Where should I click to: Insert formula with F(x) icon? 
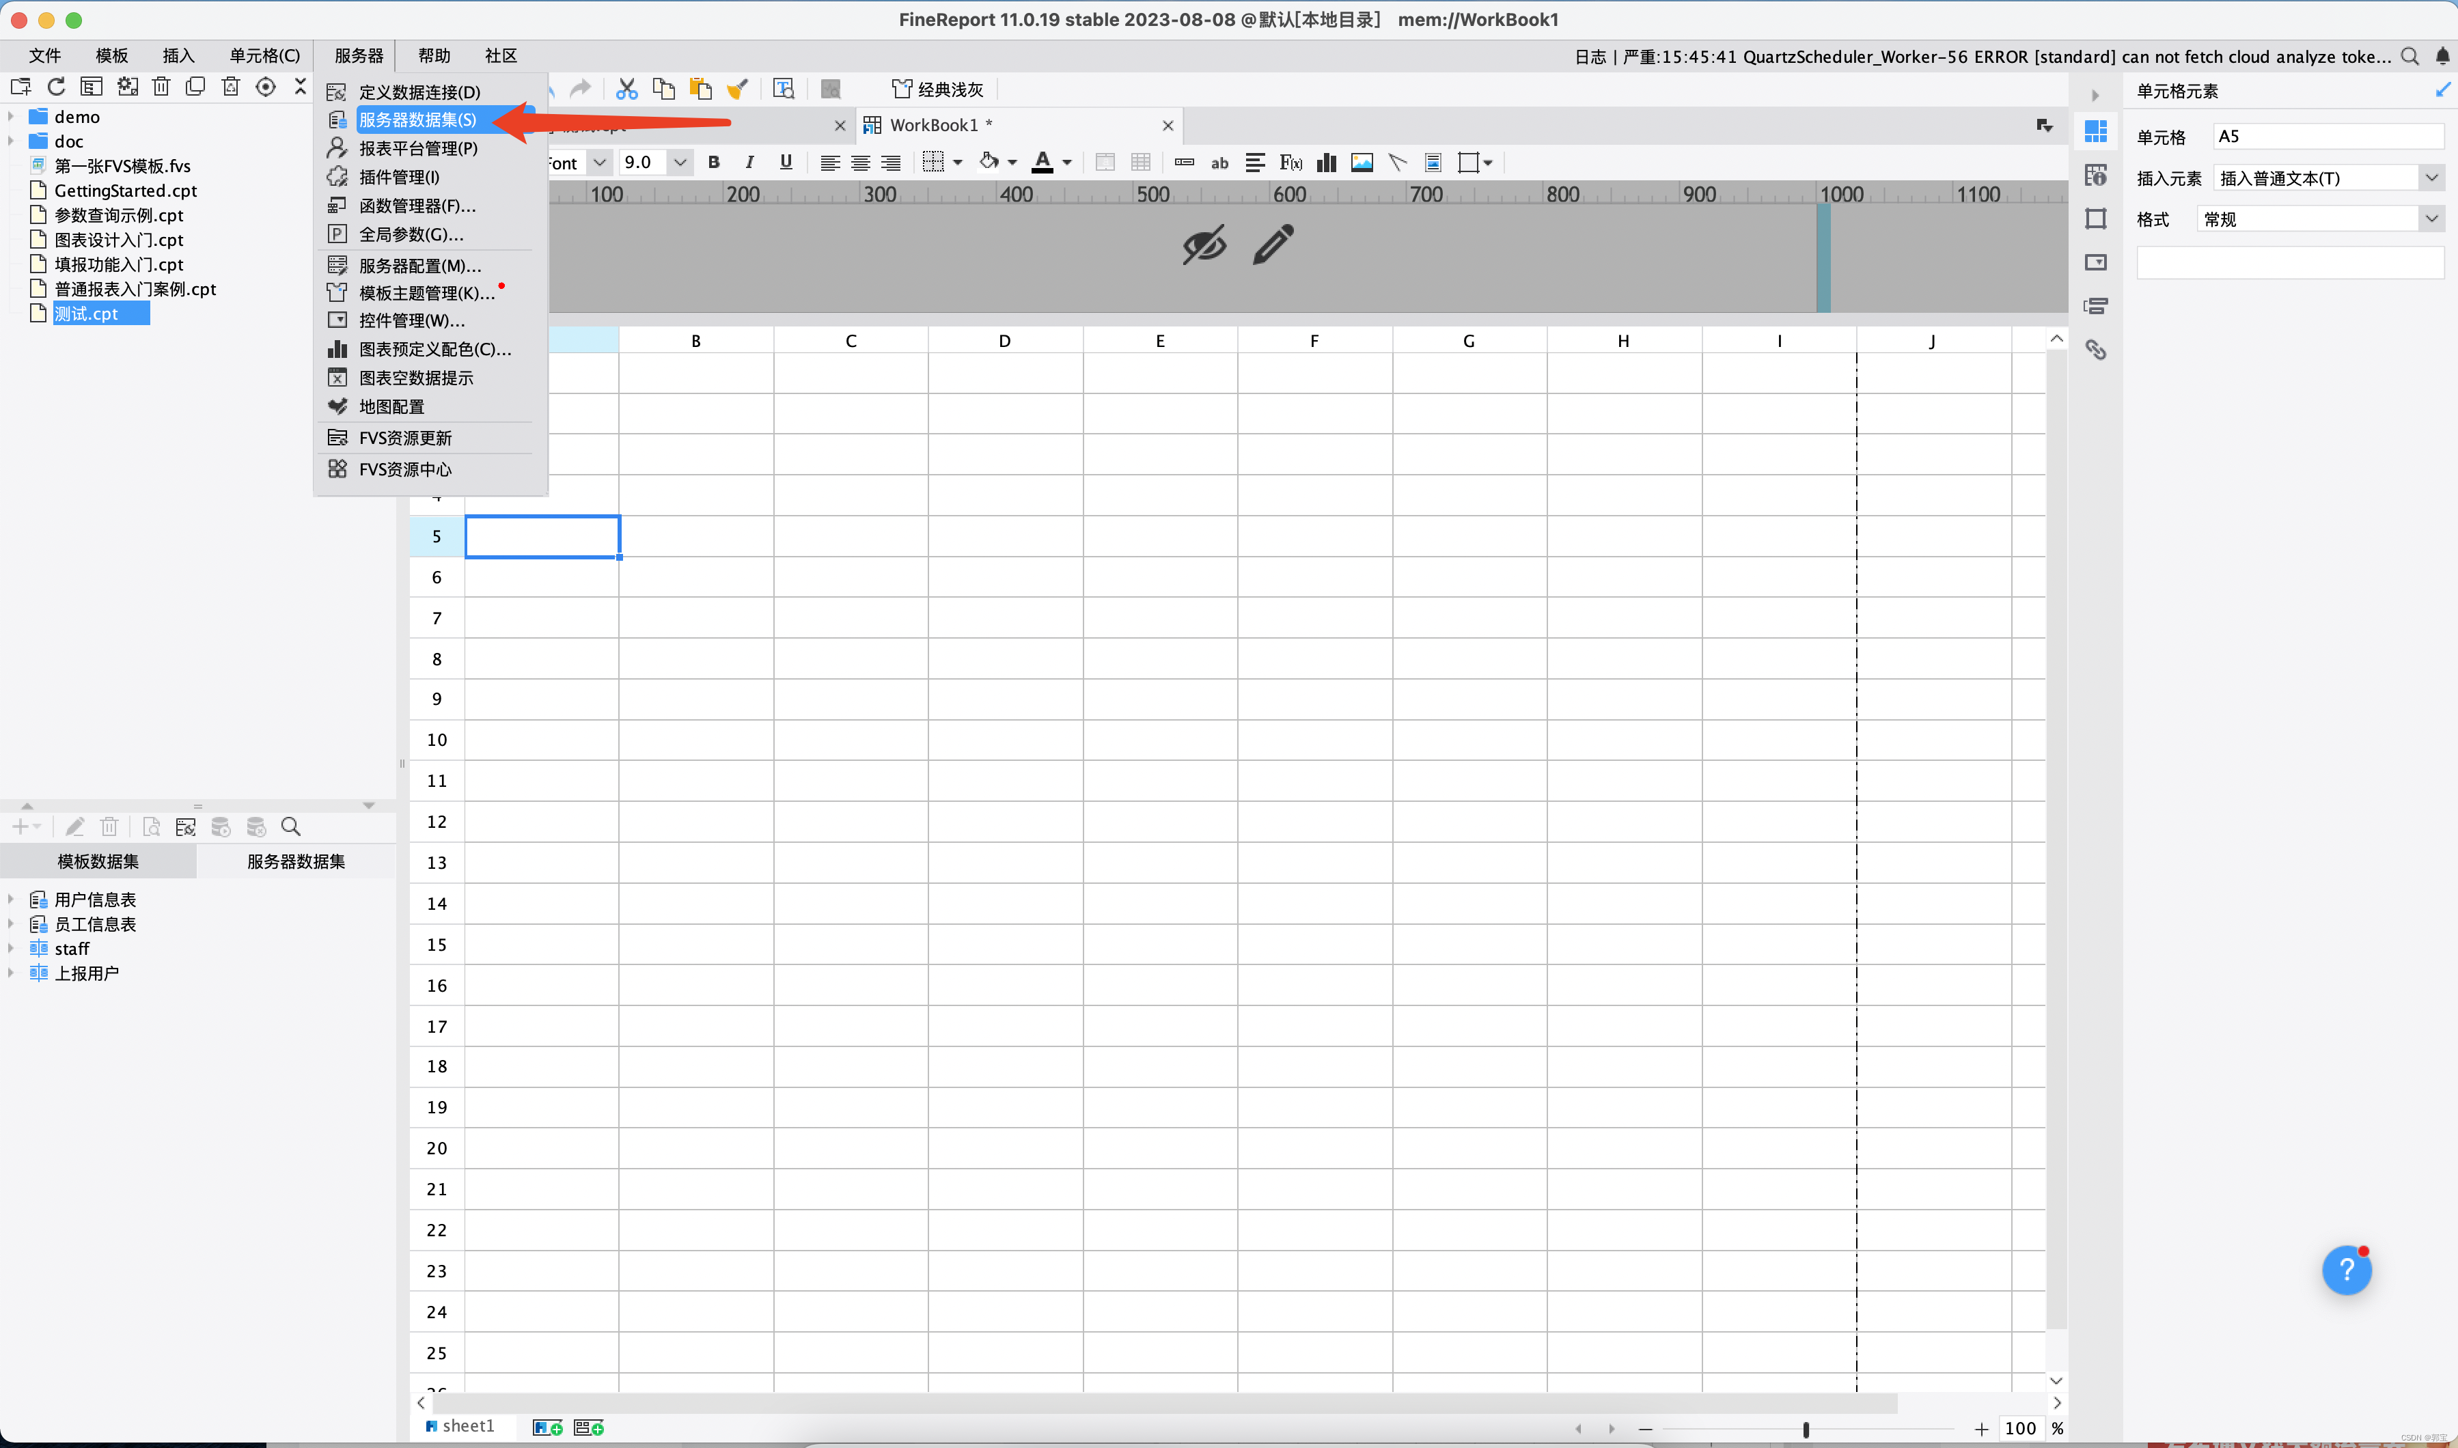1290,163
